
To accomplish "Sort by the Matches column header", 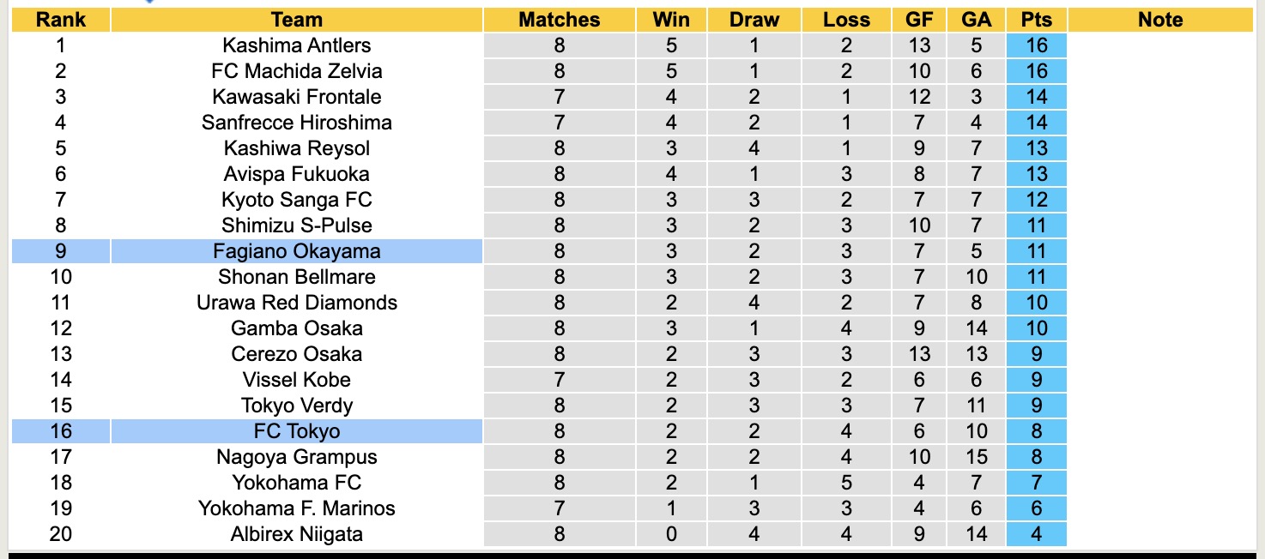I will point(560,20).
